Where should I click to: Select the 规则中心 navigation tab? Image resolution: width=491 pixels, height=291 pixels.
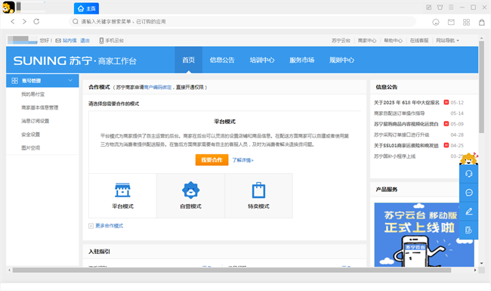pos(341,60)
